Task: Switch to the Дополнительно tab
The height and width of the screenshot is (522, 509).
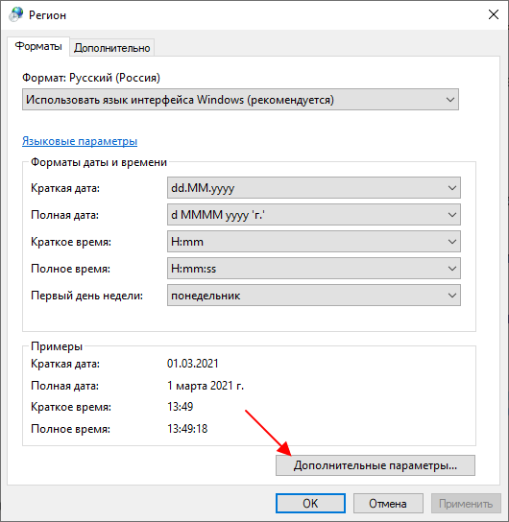Action: pos(112,48)
